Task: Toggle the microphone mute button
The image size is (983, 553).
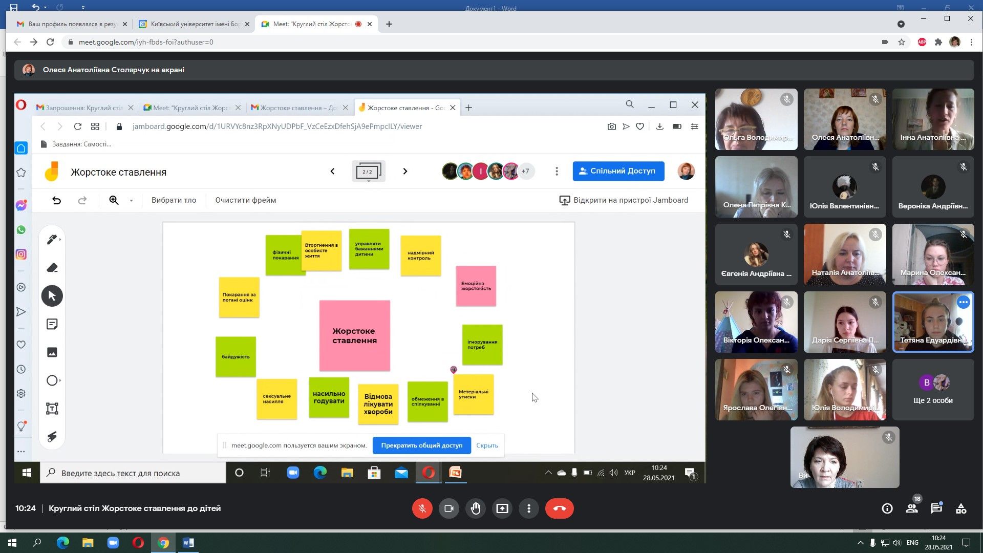Action: (422, 508)
